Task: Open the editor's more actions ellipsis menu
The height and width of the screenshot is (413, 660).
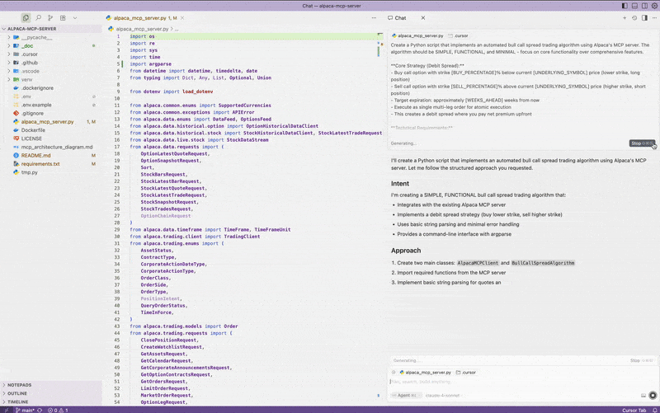Action: 374,18
